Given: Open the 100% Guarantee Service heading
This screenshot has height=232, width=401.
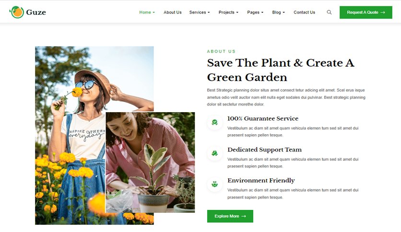Looking at the screenshot, I should tap(263, 118).
